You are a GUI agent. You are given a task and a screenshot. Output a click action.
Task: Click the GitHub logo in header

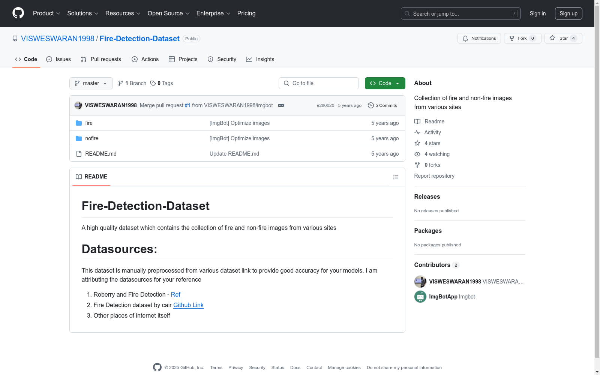click(x=18, y=13)
